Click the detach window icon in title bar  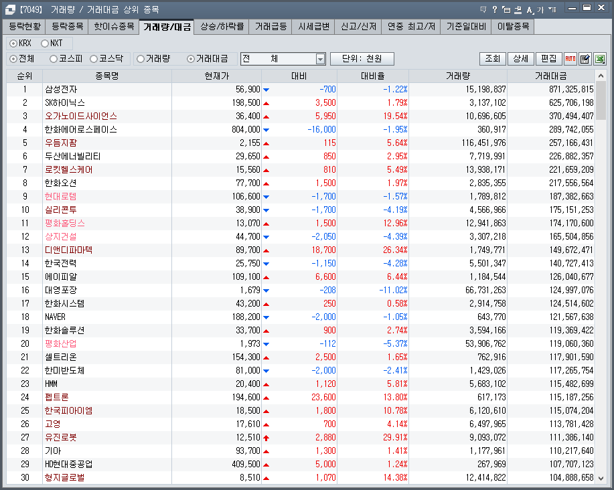pos(506,10)
